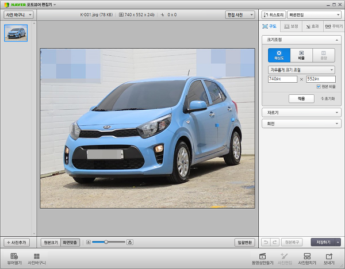Image resolution: width=345 pixels, height=269 pixels.
Task: Select the 비율 resize mode
Action: tap(301, 55)
